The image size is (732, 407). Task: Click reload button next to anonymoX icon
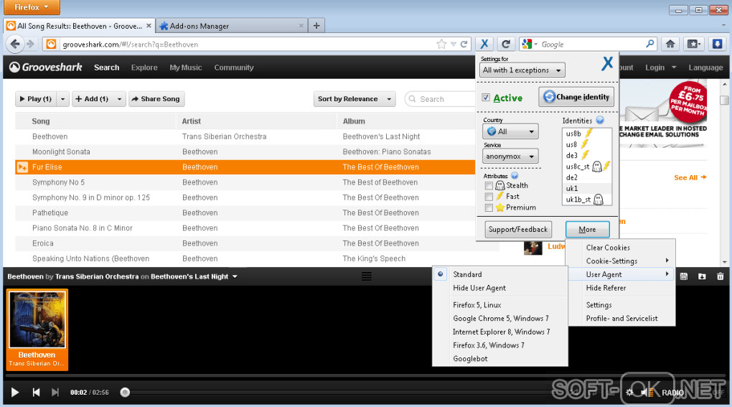tap(506, 44)
